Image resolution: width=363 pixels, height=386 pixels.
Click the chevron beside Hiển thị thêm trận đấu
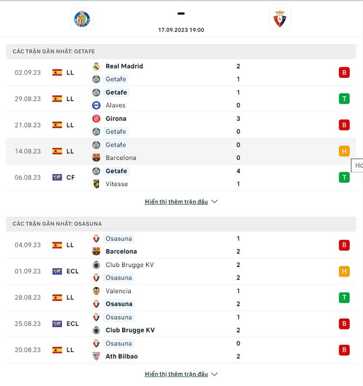tap(213, 201)
